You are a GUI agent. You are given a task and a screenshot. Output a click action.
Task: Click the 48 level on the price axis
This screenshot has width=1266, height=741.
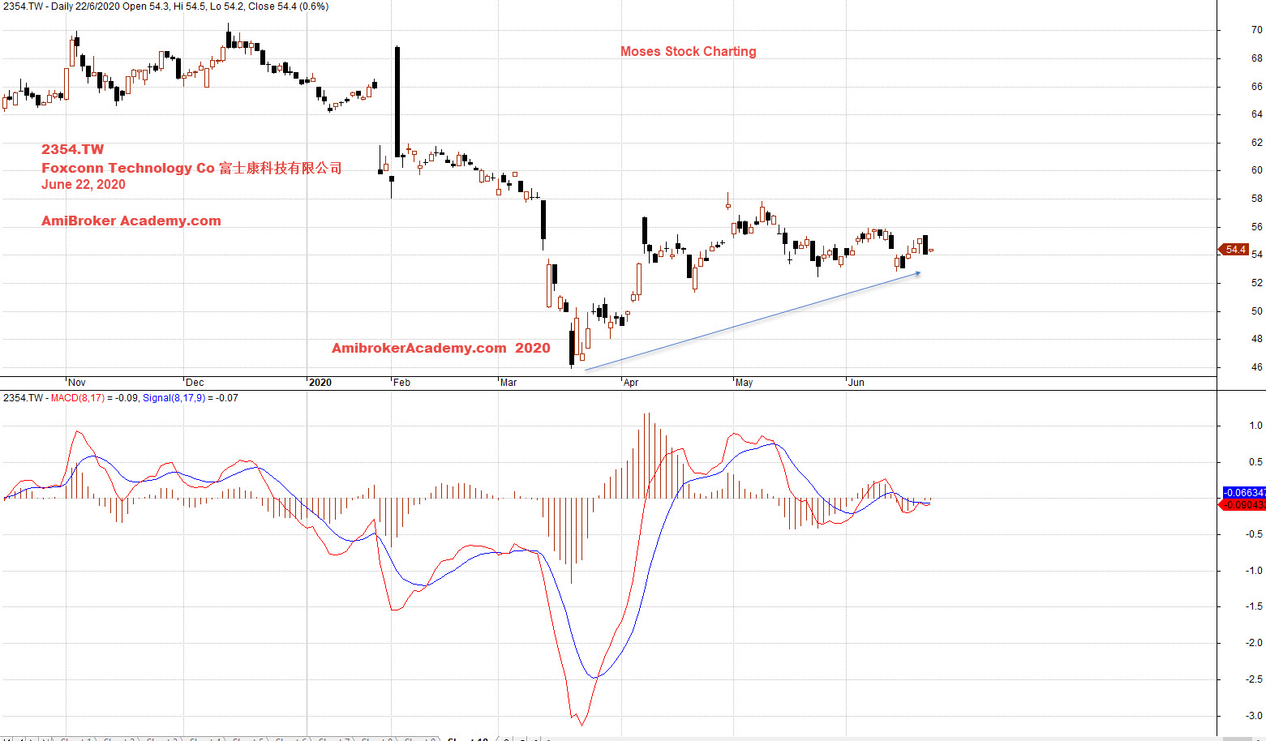[x=1256, y=339]
